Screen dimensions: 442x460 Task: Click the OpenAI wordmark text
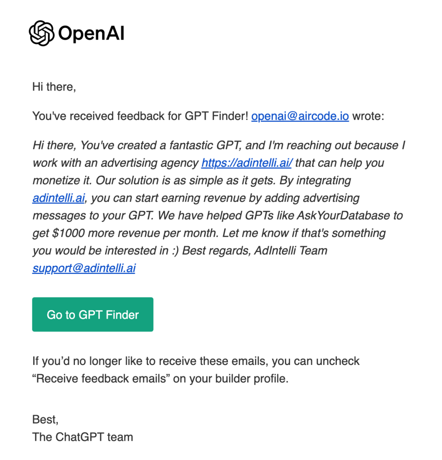pyautogui.click(x=91, y=33)
